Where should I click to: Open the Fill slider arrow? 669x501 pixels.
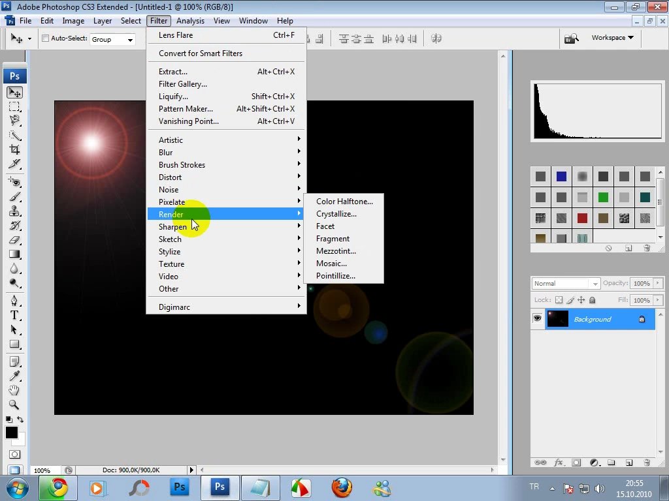click(x=658, y=300)
